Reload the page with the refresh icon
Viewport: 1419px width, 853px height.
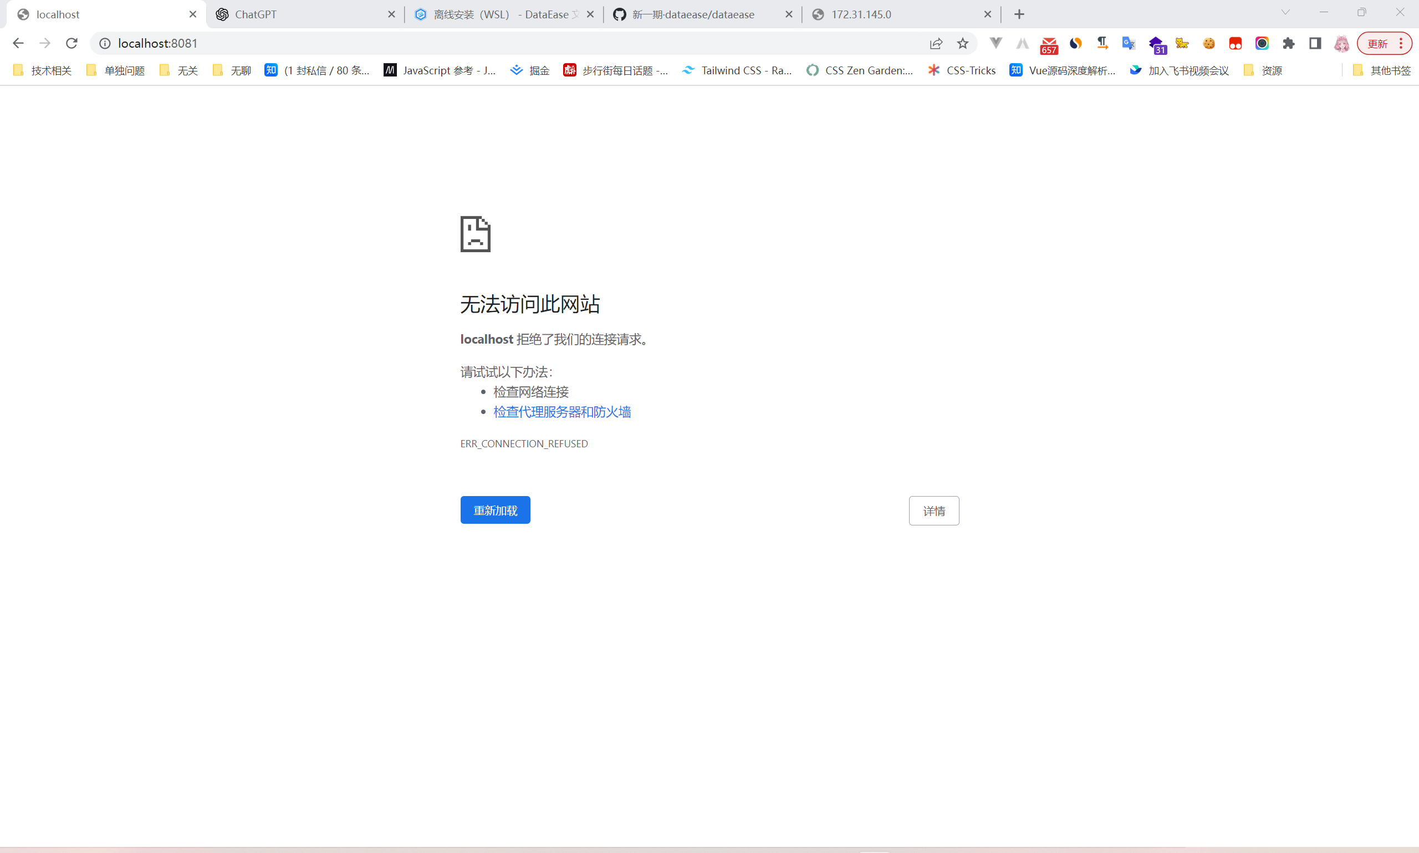pos(72,43)
